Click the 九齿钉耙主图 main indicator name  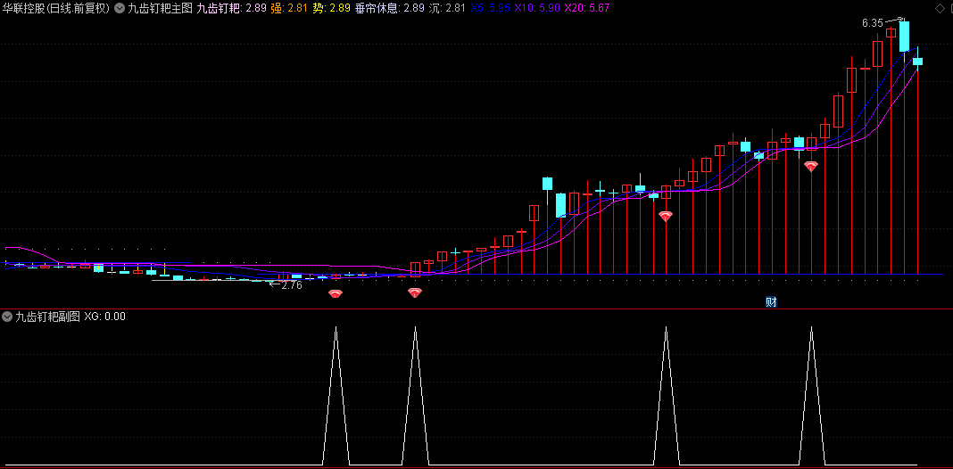click(161, 9)
